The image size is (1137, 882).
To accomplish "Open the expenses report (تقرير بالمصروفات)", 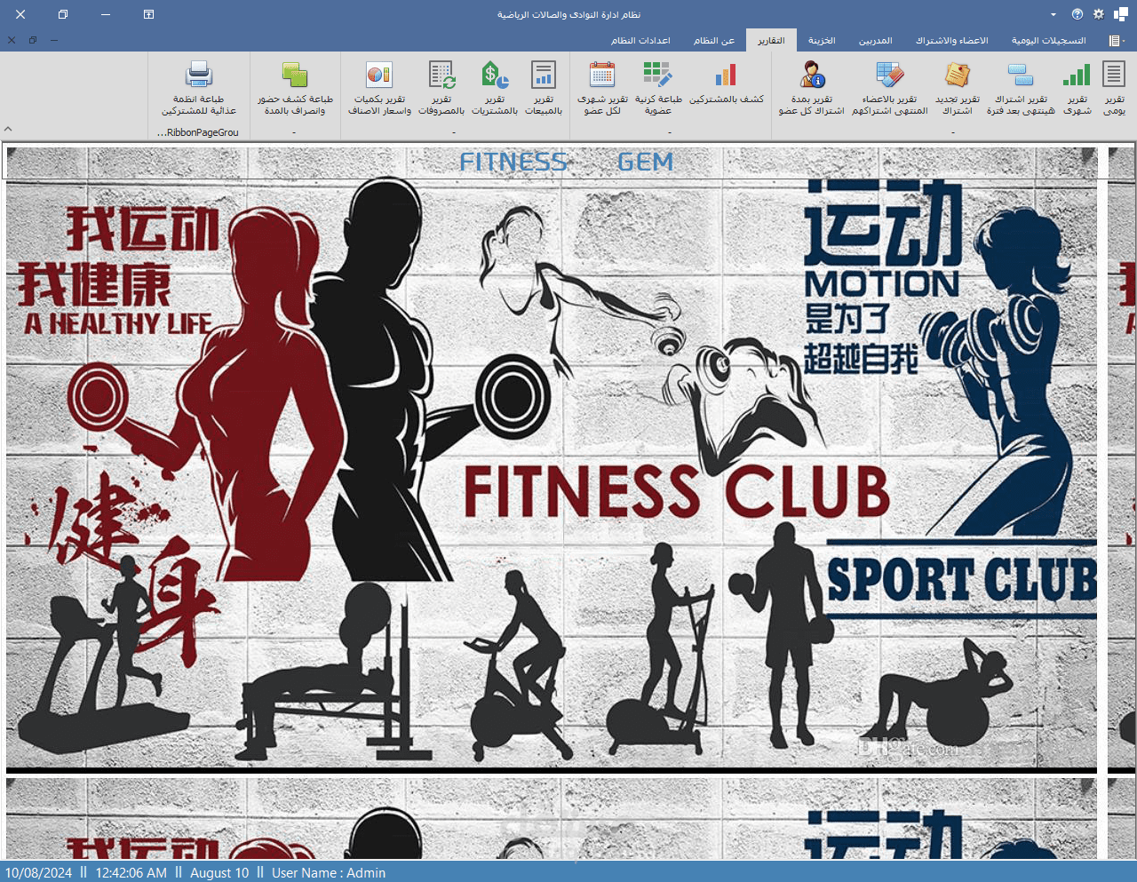I will tap(441, 87).
